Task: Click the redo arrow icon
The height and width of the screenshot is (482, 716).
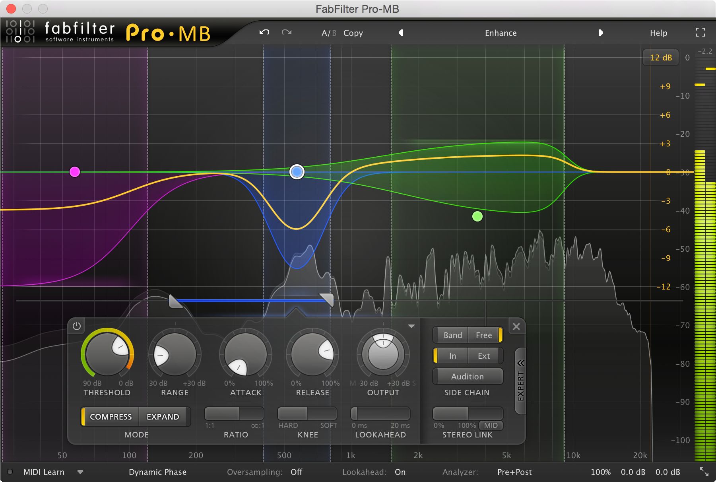Action: (286, 32)
